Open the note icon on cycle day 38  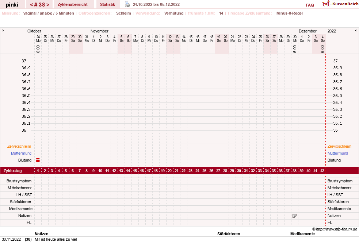pos(294,216)
